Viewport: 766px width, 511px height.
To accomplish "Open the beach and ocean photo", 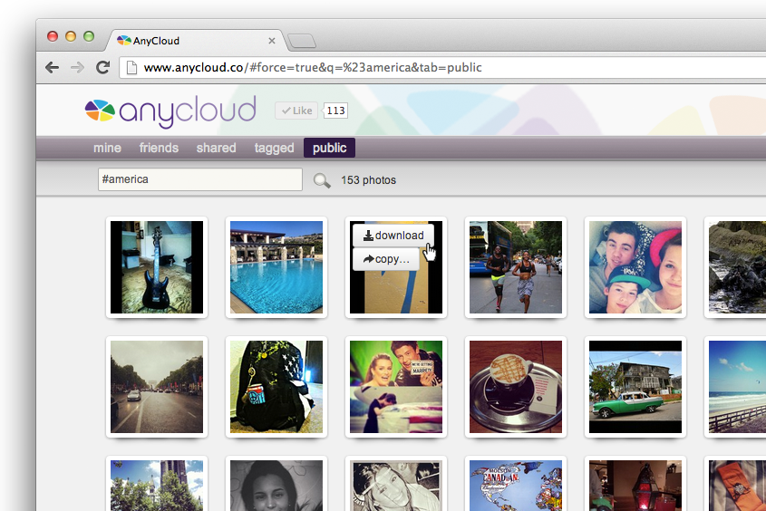I will (737, 387).
